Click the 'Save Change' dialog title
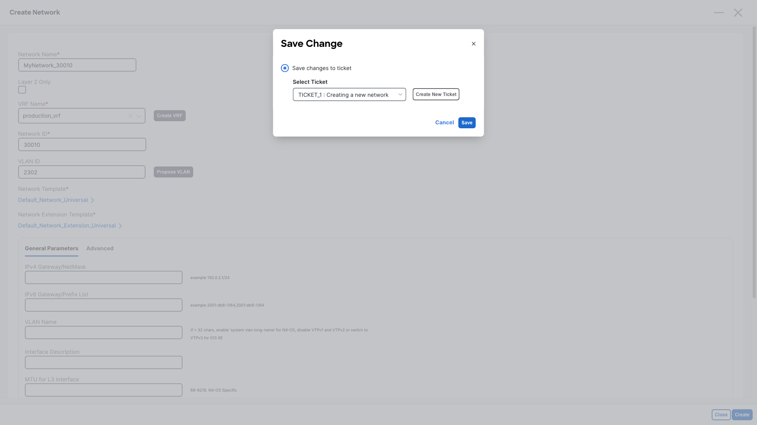Viewport: 757px width, 425px height. pos(311,43)
